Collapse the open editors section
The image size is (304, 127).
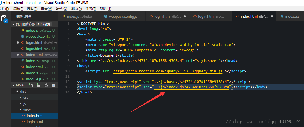[14, 24]
